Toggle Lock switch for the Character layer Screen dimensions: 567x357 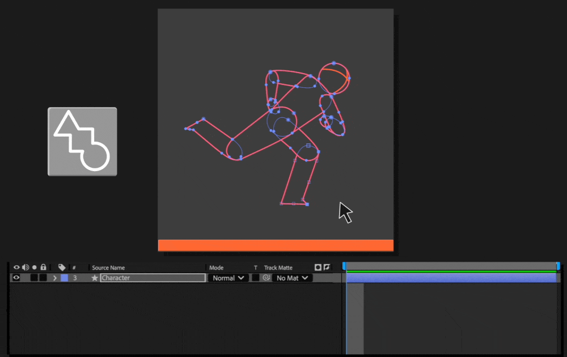pyautogui.click(x=43, y=278)
